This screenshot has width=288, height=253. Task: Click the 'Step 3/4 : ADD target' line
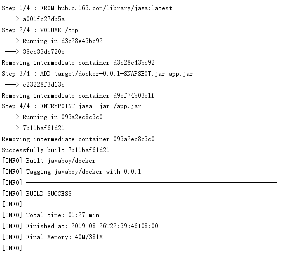point(97,74)
